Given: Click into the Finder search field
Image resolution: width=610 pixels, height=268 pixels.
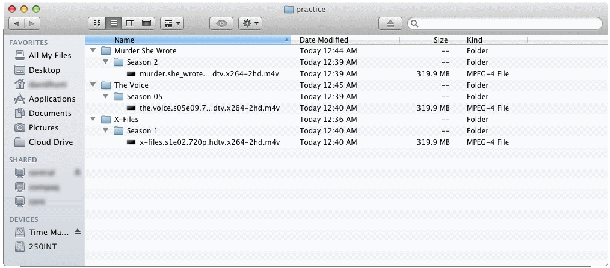Looking at the screenshot, I should (505, 23).
